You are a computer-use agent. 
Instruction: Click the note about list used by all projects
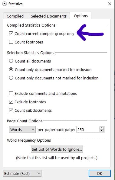coord(57,158)
